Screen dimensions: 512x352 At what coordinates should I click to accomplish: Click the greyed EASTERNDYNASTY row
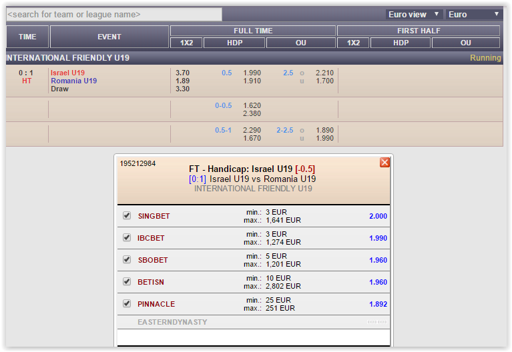pos(254,322)
